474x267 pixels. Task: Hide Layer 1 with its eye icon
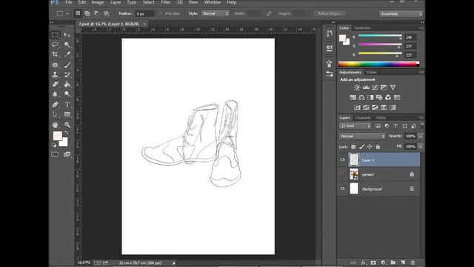pyautogui.click(x=342, y=160)
